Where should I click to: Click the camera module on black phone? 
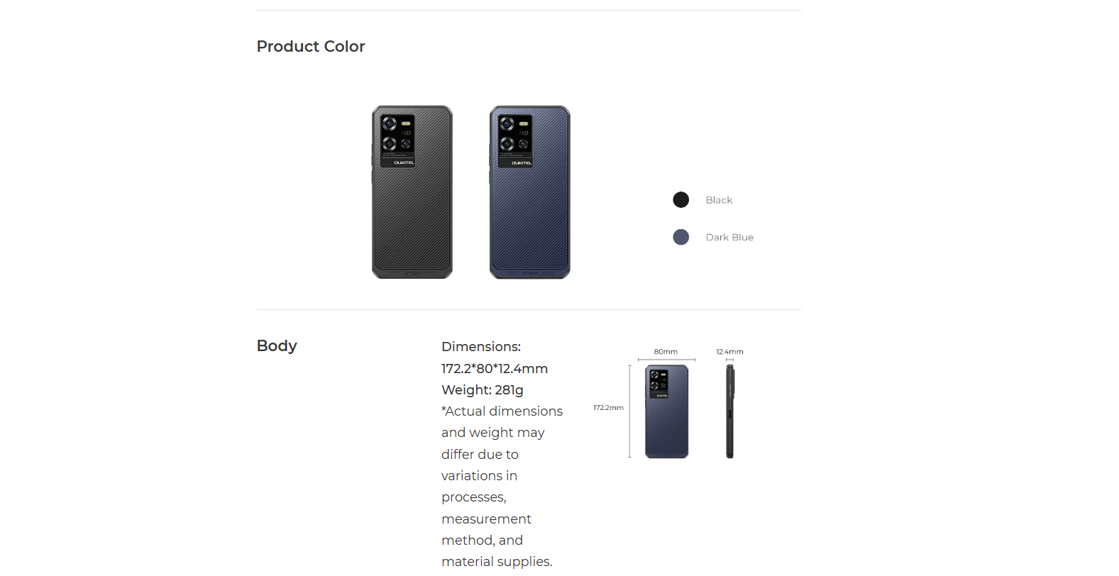(x=398, y=141)
